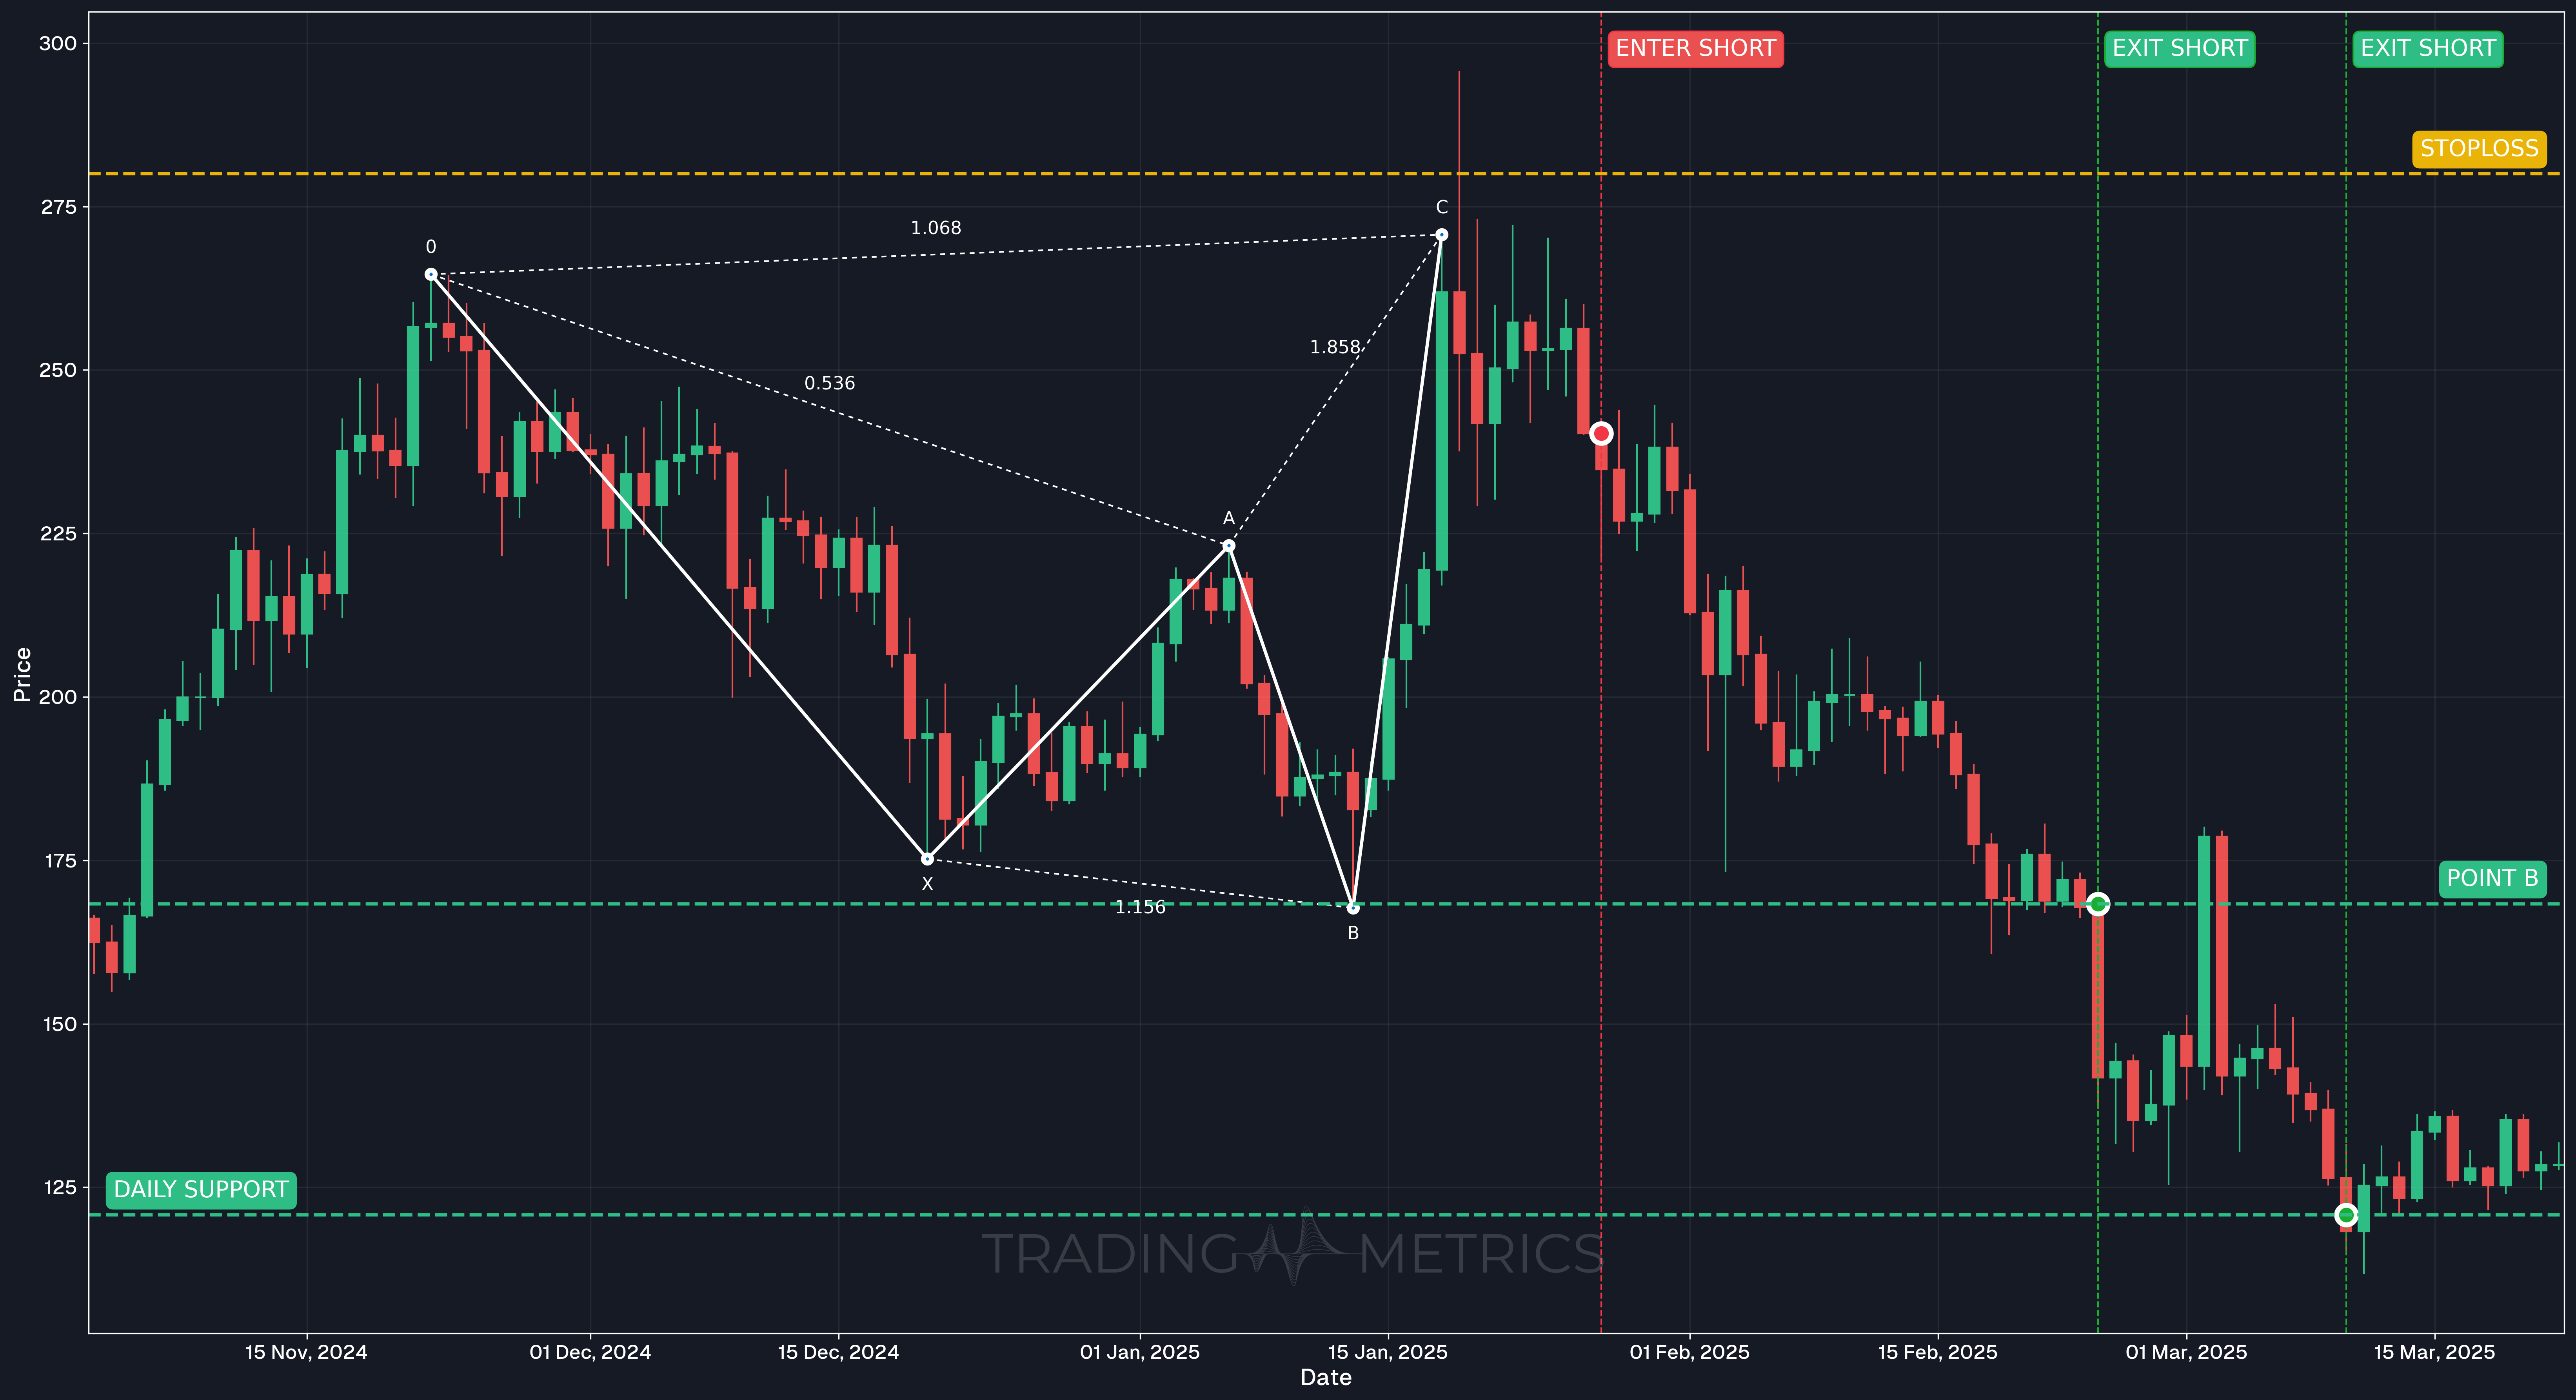Select pattern point X marker

click(927, 859)
